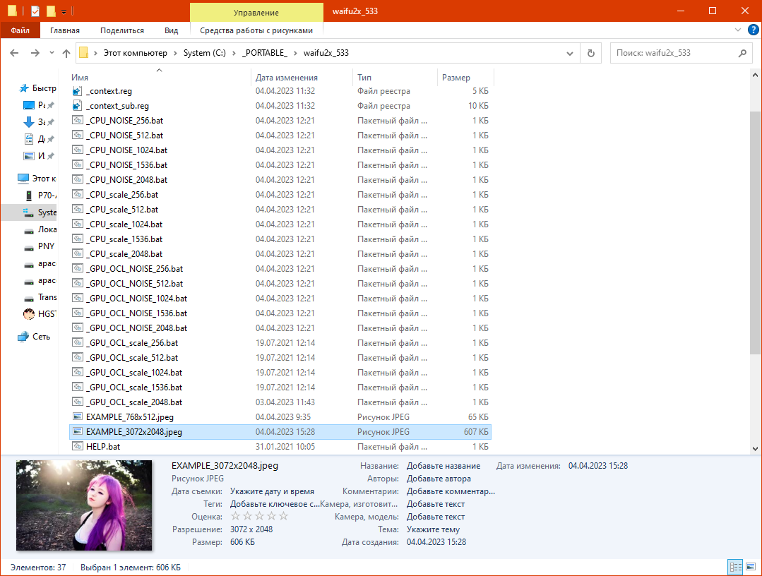
Task: Click the Back navigation arrow
Action: [x=14, y=53]
